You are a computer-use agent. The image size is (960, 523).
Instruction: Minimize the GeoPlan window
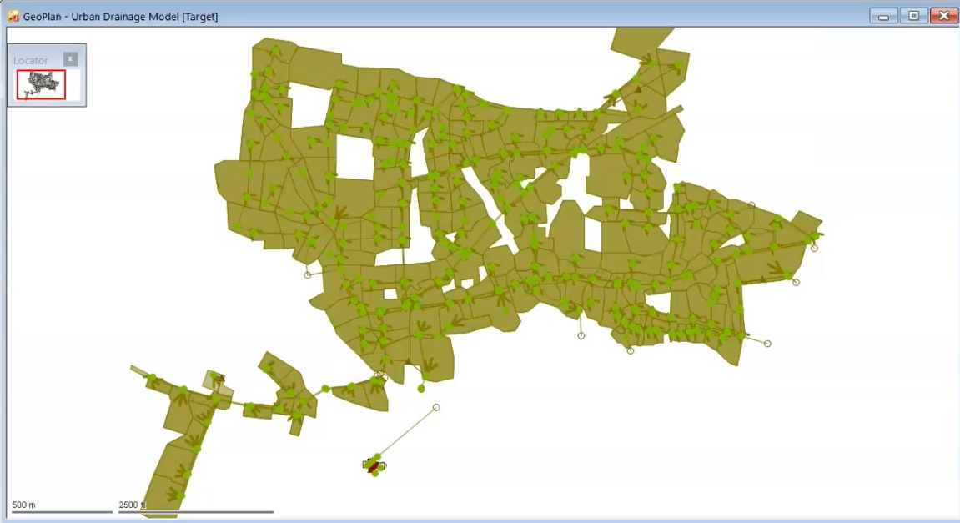pyautogui.click(x=883, y=16)
